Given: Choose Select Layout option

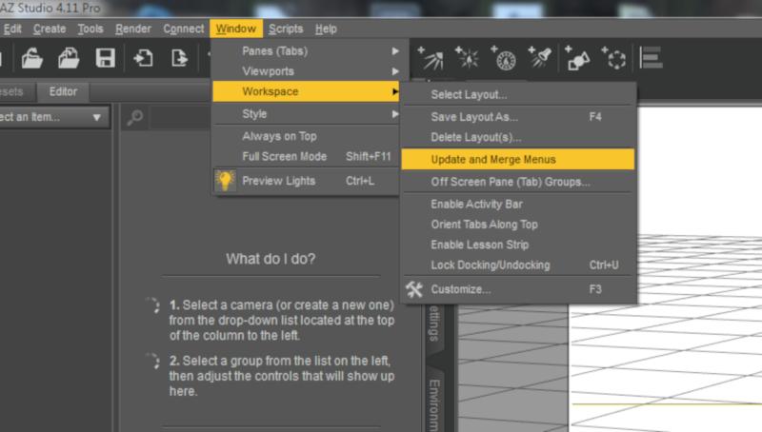Looking at the screenshot, I should pos(518,94).
